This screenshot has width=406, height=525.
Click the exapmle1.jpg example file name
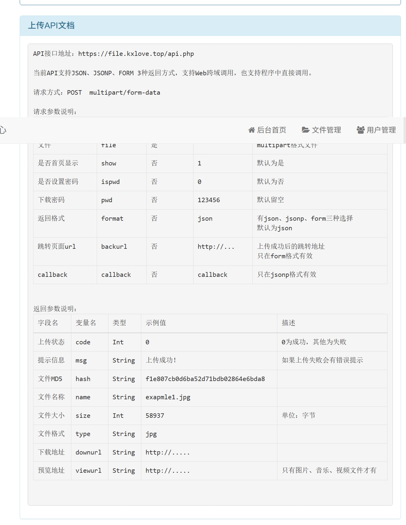[168, 397]
